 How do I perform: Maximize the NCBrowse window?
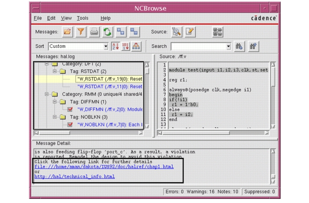click(x=274, y=8)
